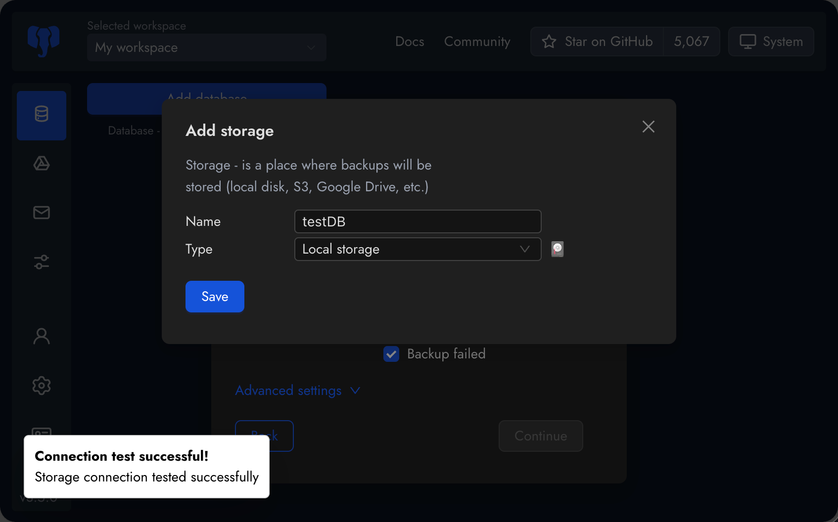The width and height of the screenshot is (838, 522).
Task: Expand Advanced settings section
Action: point(297,391)
